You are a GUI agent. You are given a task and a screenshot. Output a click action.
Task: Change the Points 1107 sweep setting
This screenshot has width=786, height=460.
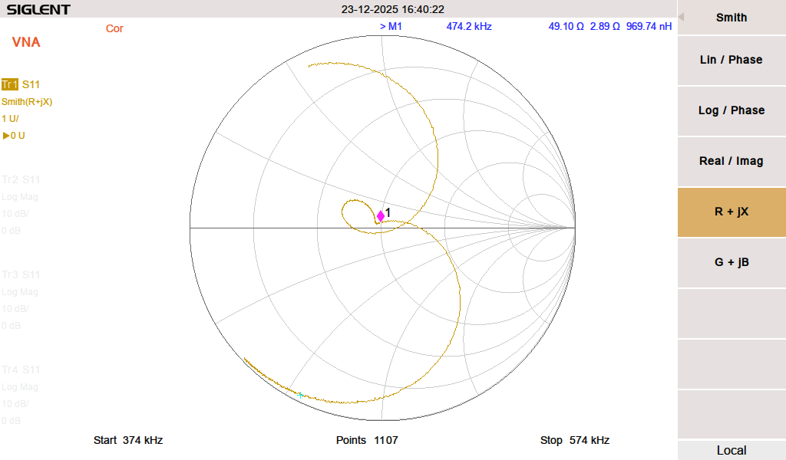pos(367,440)
